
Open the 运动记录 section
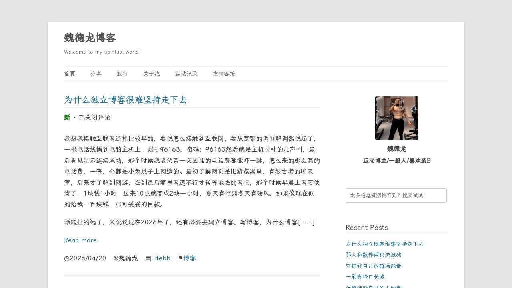pyautogui.click(x=186, y=74)
